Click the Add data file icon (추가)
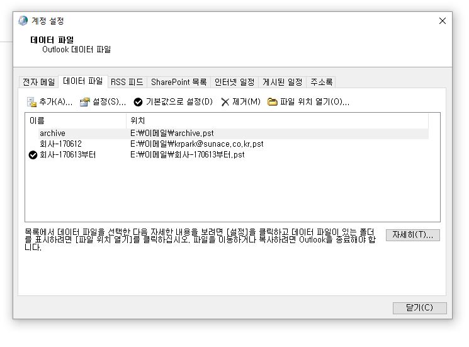The width and height of the screenshot is (469, 347). 31,102
